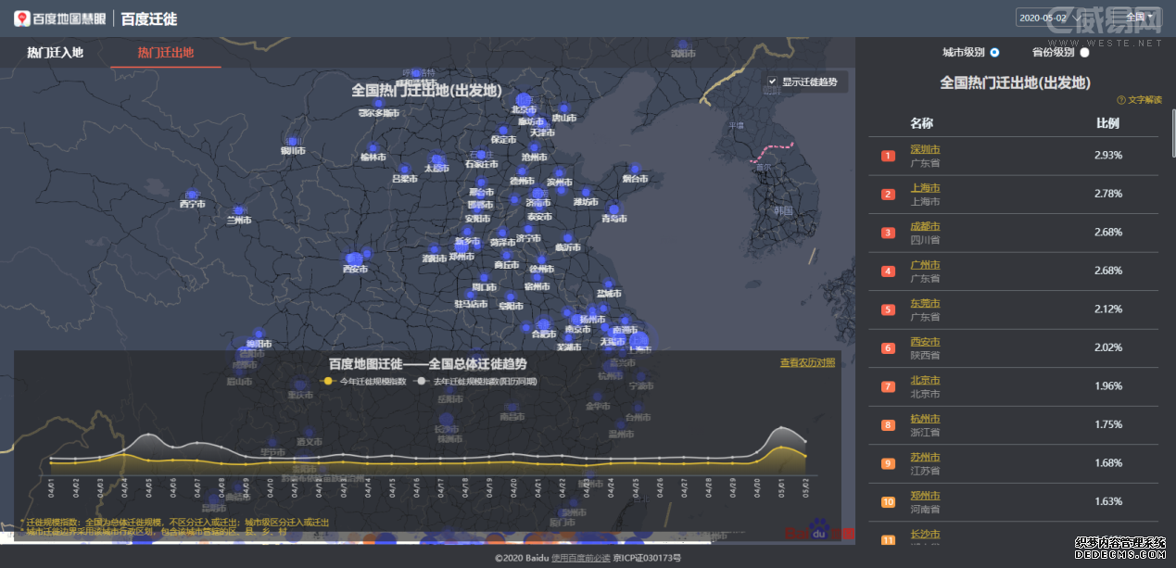Click the 2.93% ratio value for 深圳市
The height and width of the screenshot is (568, 1176).
click(x=1108, y=155)
